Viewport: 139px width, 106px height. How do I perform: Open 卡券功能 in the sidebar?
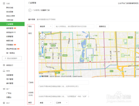[10, 20]
